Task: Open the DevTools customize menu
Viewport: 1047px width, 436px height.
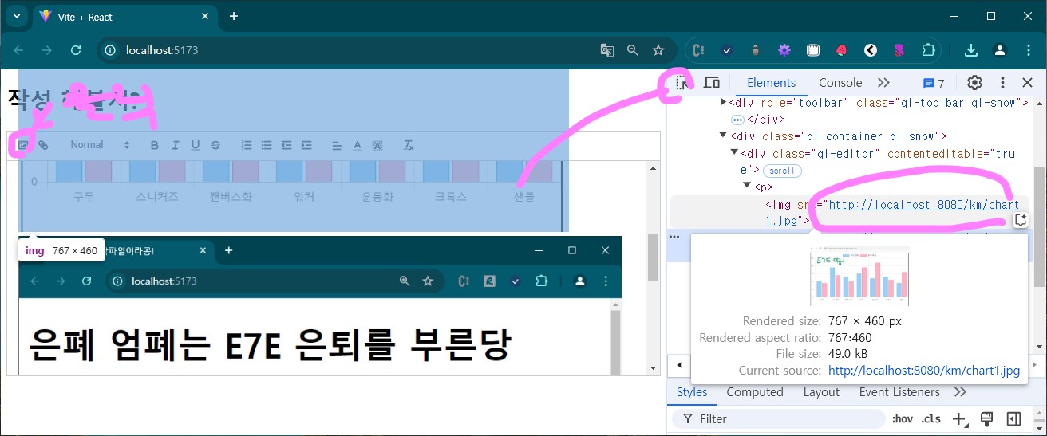Action: pyautogui.click(x=1003, y=83)
